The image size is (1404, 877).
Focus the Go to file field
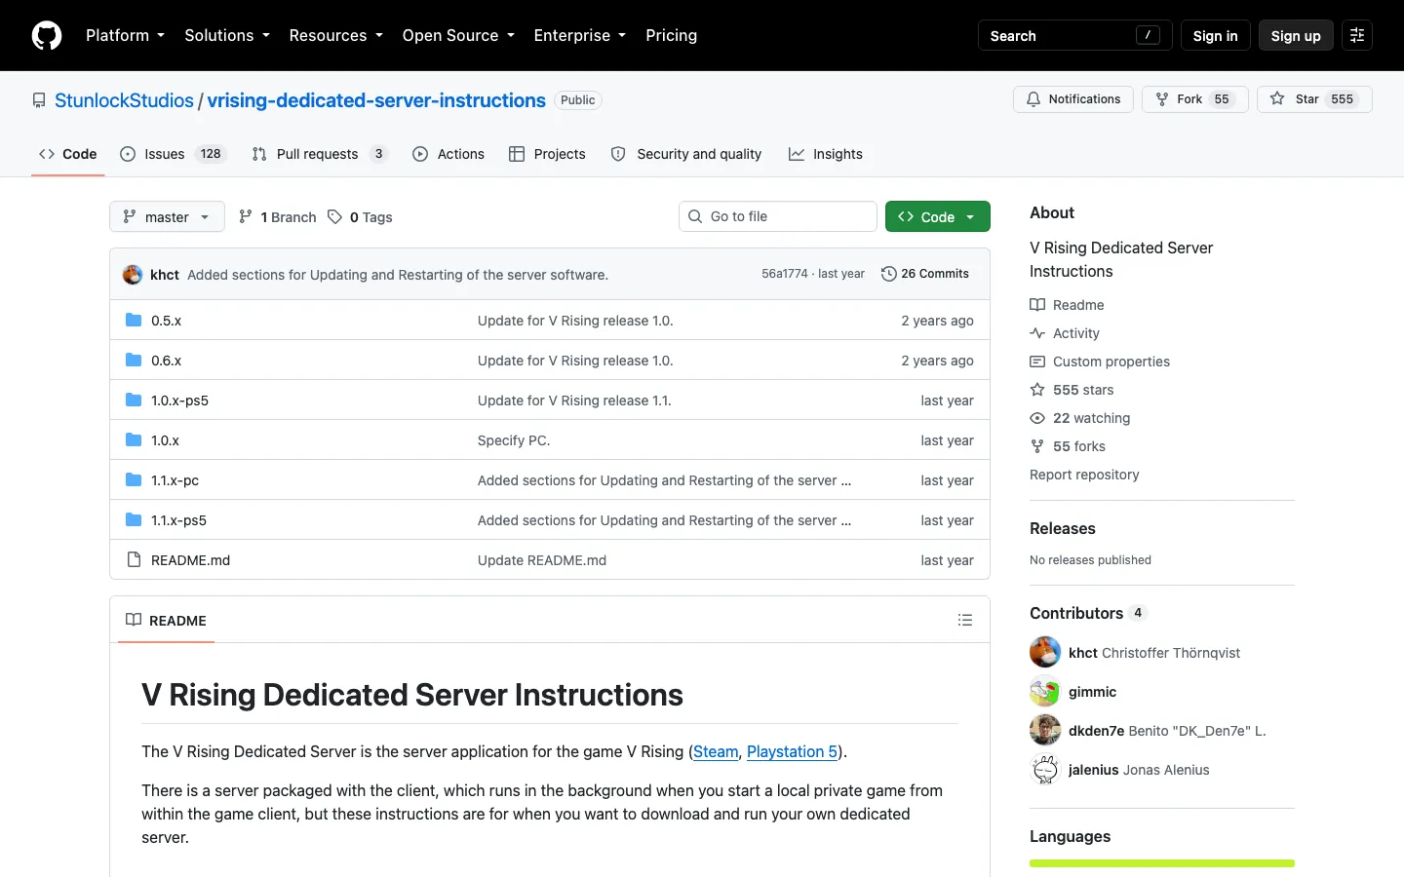point(778,216)
